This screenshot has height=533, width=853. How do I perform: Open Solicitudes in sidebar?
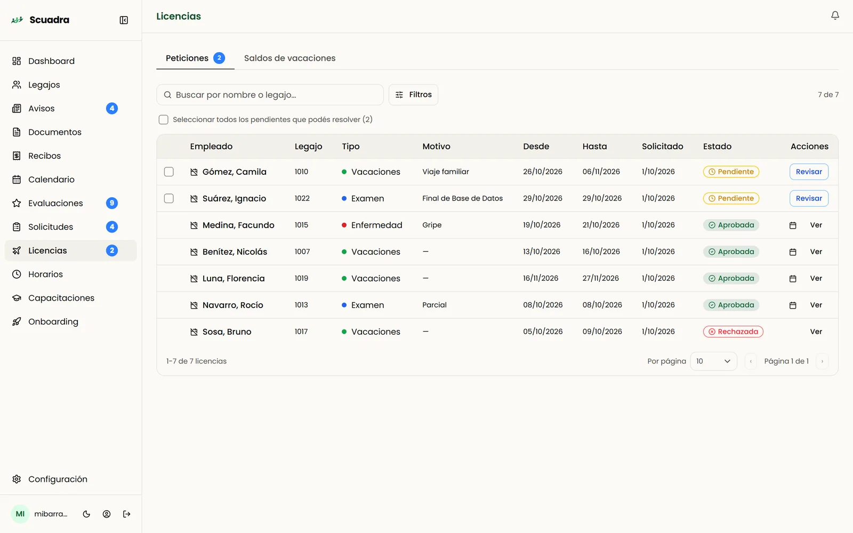pos(70,227)
